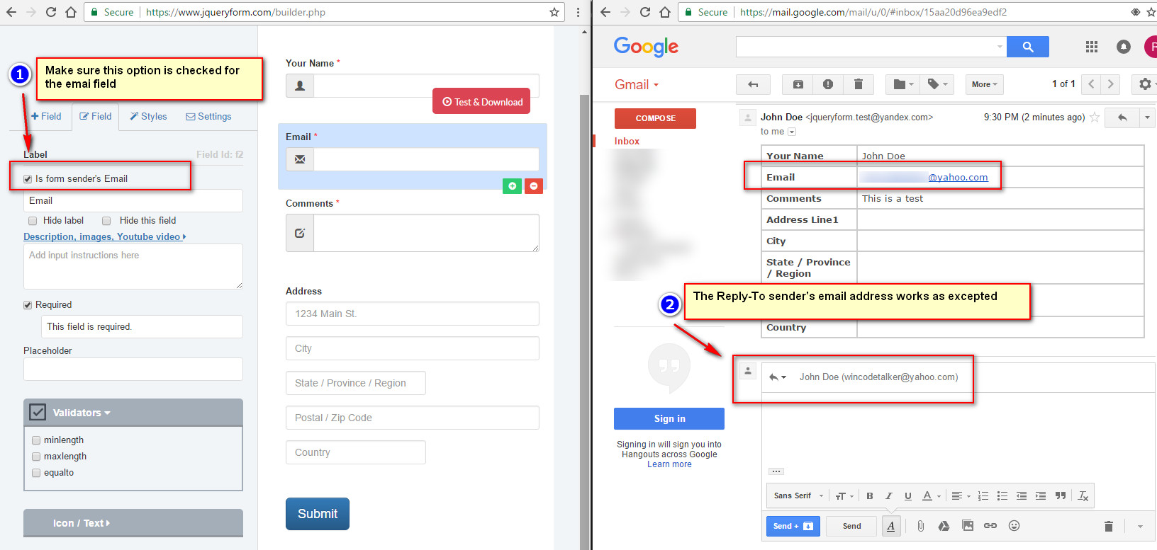The height and width of the screenshot is (550, 1157).
Task: Check the 'Hide this field' checkbox
Action: pyautogui.click(x=106, y=221)
